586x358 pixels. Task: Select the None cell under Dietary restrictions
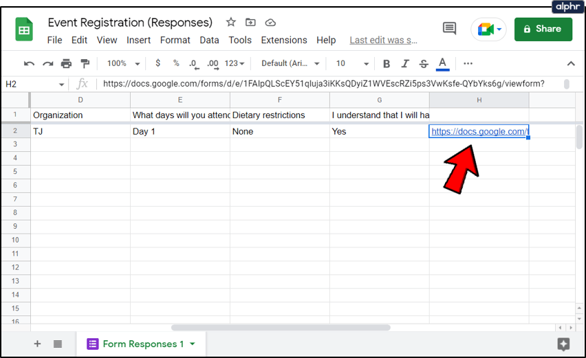pos(279,131)
